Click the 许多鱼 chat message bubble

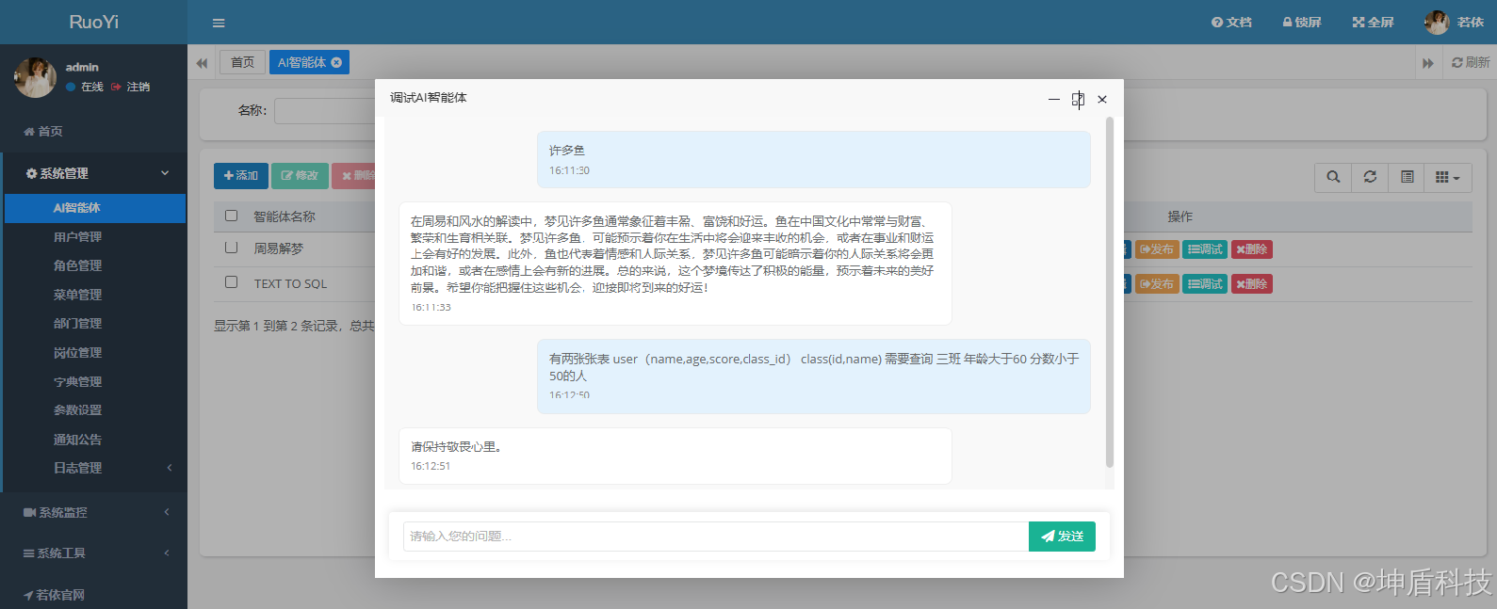[814, 160]
